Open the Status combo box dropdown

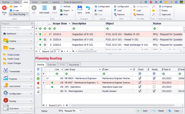(80, 111)
